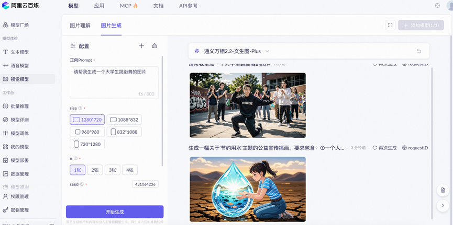453x225 pixels.
Task: Open the 应用 top navigation tab
Action: [x=99, y=6]
